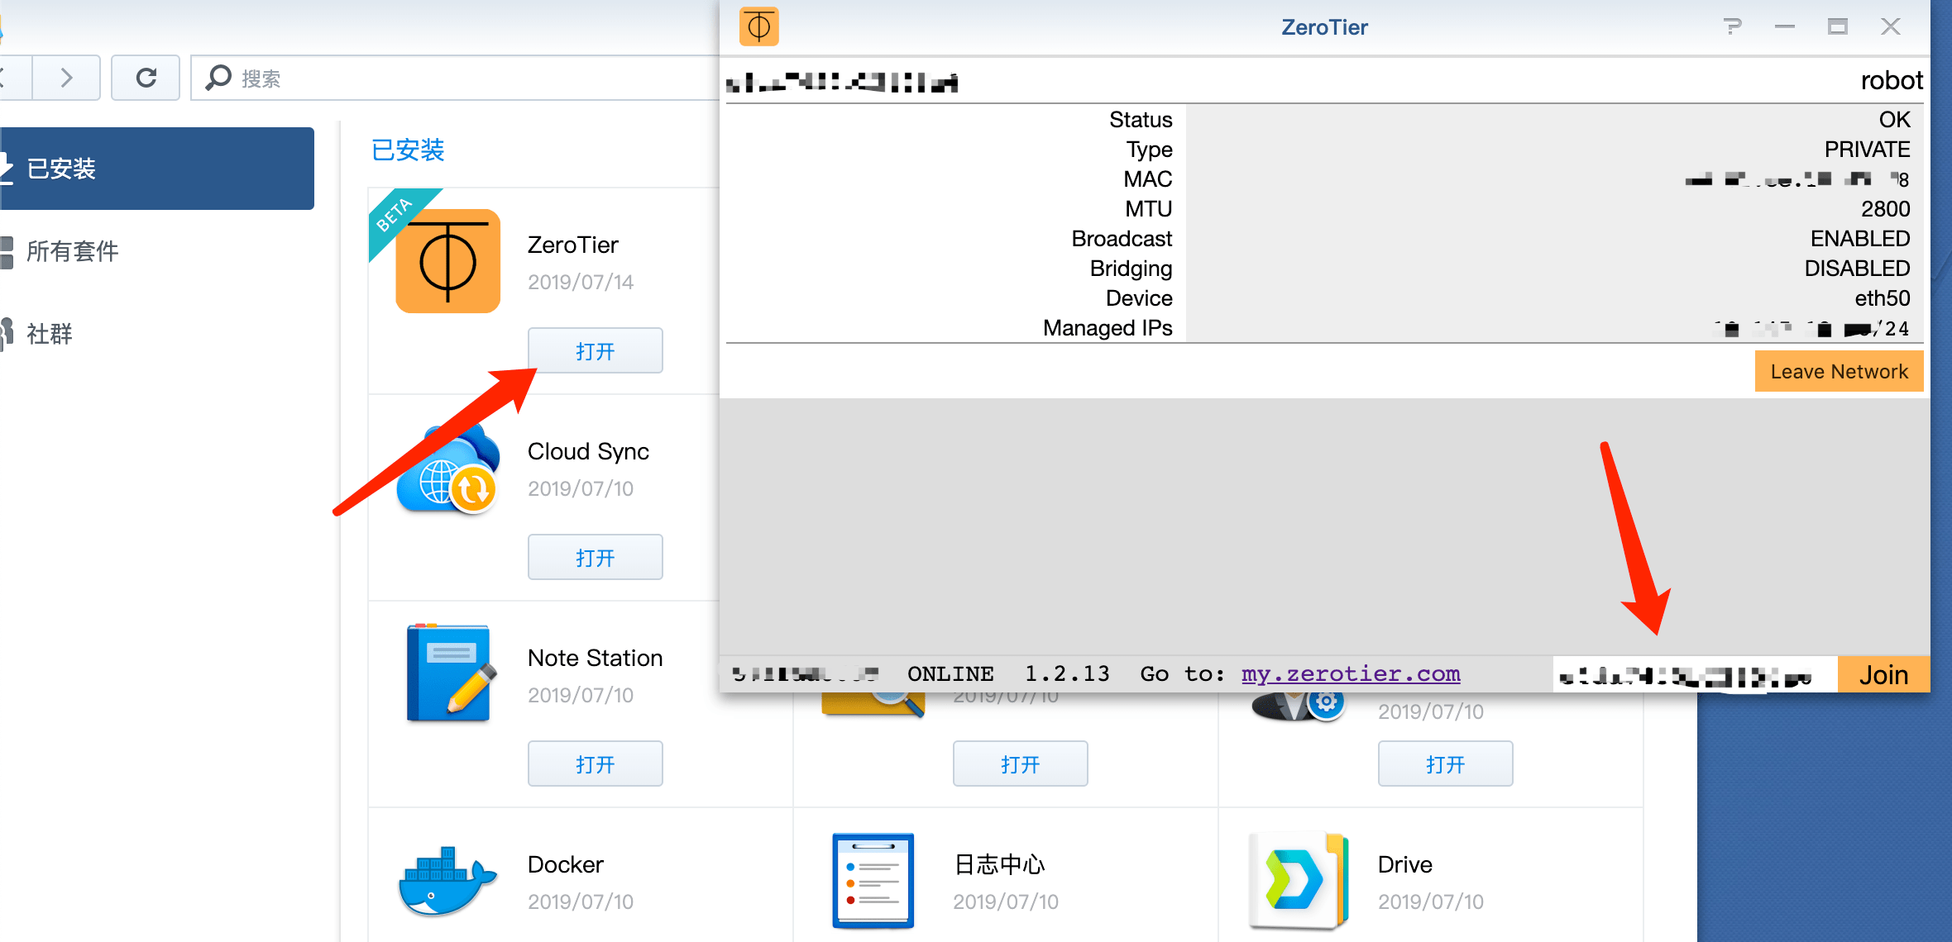Viewport: 1952px width, 942px height.
Task: Open the my.zerotier.com link
Action: [x=1351, y=674]
